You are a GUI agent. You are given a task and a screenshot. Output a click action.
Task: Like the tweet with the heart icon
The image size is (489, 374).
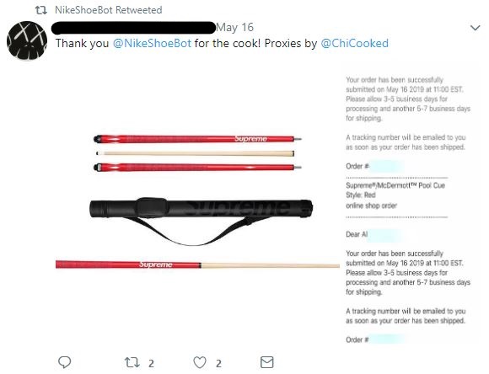click(x=200, y=362)
